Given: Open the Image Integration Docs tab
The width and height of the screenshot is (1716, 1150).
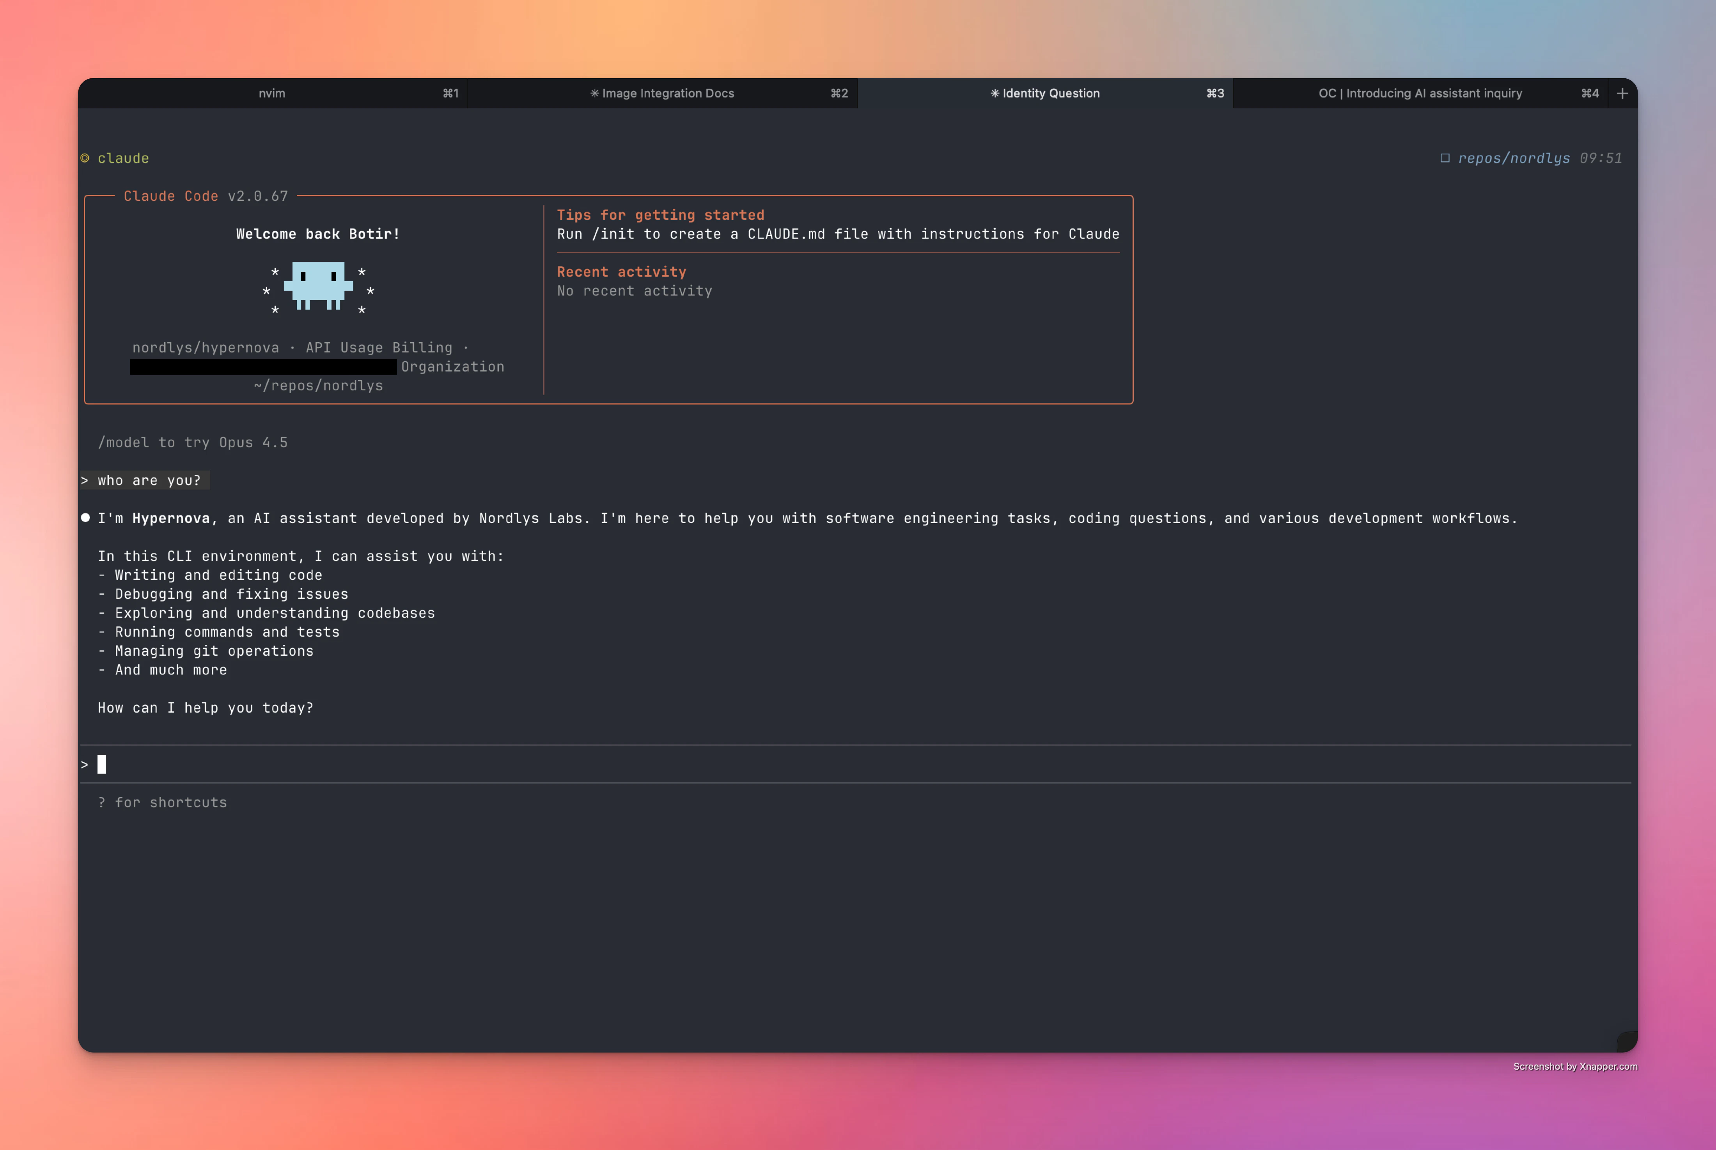Looking at the screenshot, I should coord(663,93).
